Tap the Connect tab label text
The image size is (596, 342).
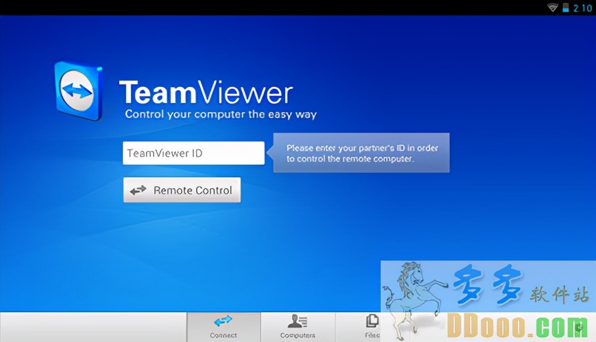(223, 335)
